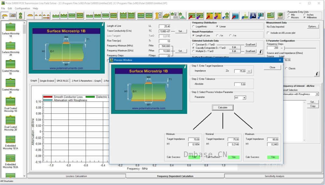Select Surface Microstrip 1B in the structure list
The image size is (325, 185).
10,30
